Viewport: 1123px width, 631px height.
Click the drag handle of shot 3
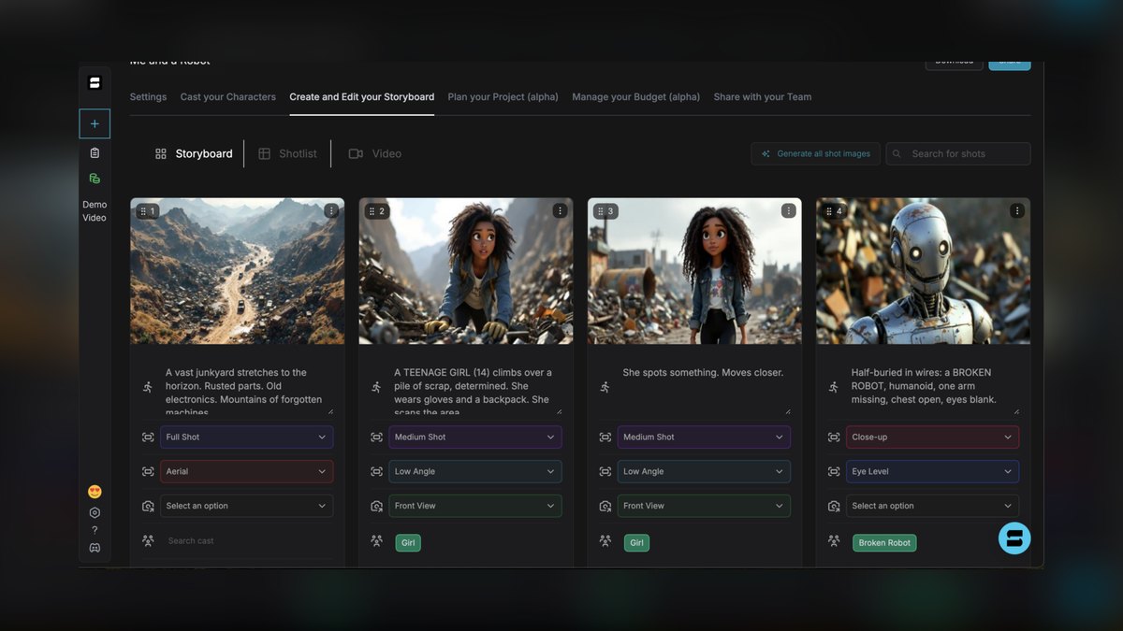click(x=600, y=211)
